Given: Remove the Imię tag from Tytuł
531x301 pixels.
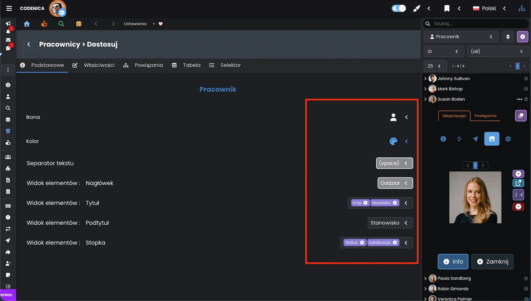Looking at the screenshot, I should click(365, 203).
